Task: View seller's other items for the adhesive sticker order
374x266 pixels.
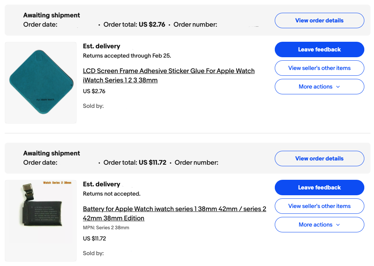Action: 319,68
